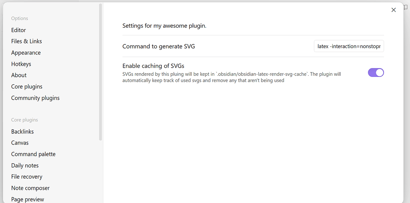Select Canvas plugin settings
This screenshot has width=410, height=203.
pyautogui.click(x=20, y=143)
